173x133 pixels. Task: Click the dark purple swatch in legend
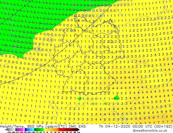tap(16, 129)
